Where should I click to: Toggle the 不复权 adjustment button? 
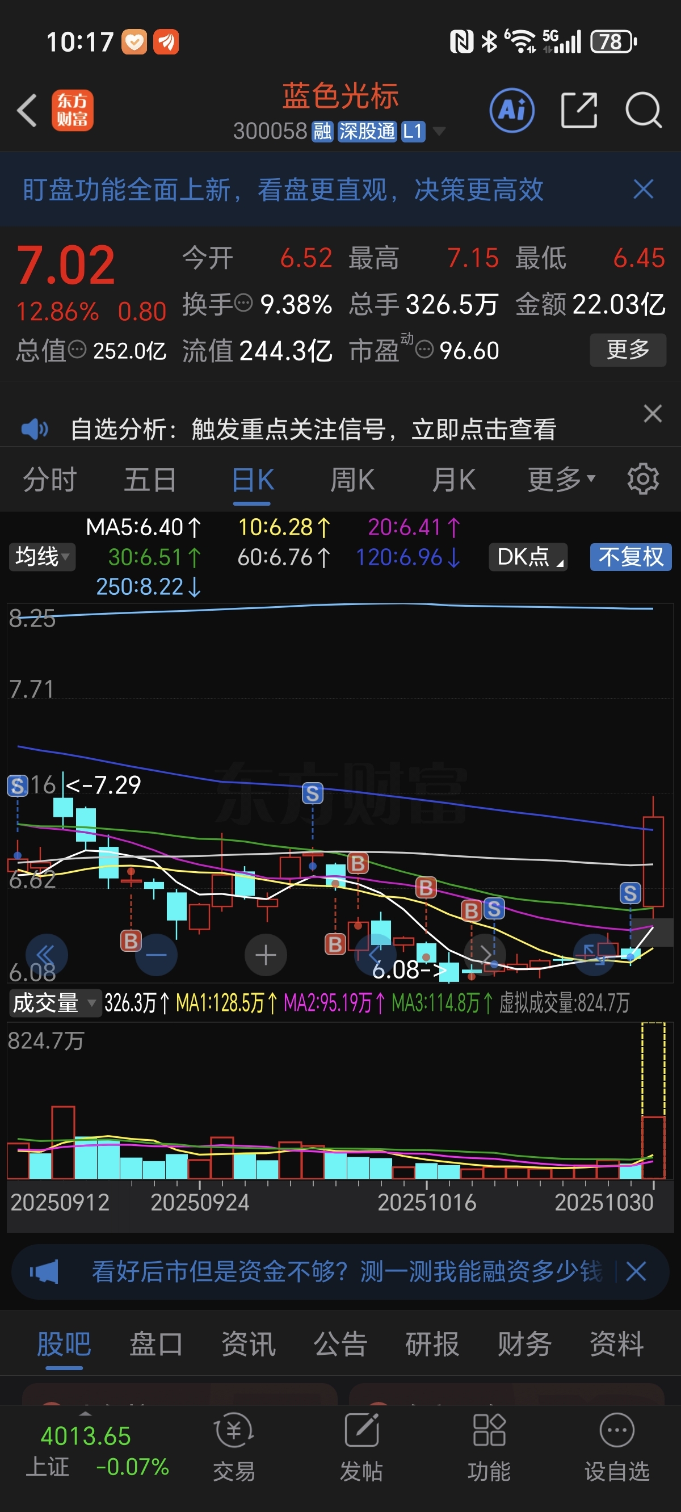point(630,556)
